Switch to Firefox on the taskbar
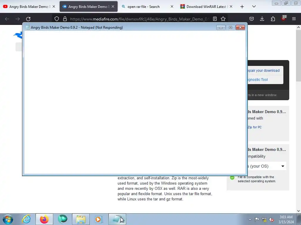The height and width of the screenshot is (225, 301). coord(44,219)
